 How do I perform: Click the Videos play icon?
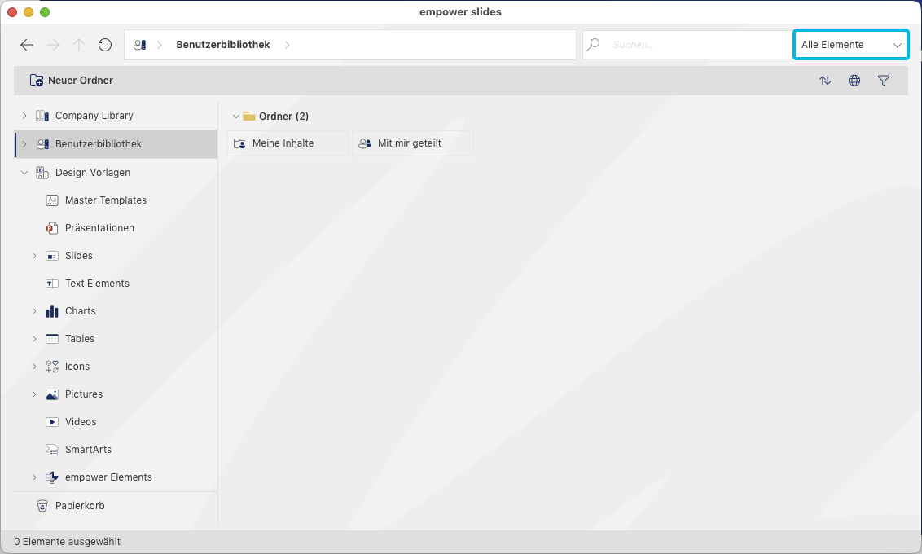(52, 422)
